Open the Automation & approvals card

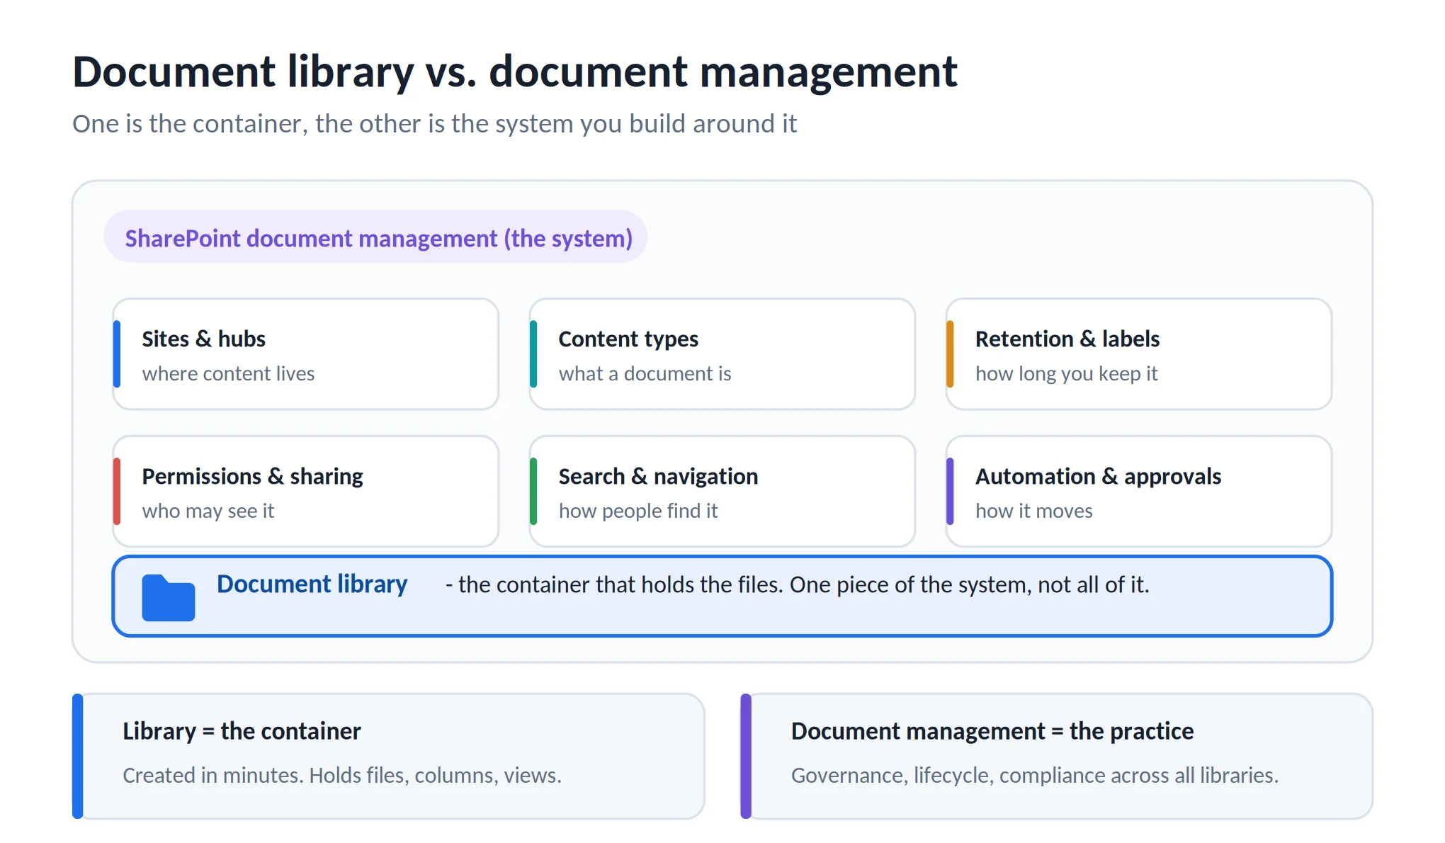point(1139,491)
